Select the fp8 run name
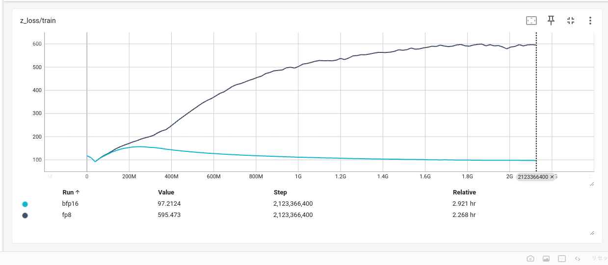 (67, 215)
